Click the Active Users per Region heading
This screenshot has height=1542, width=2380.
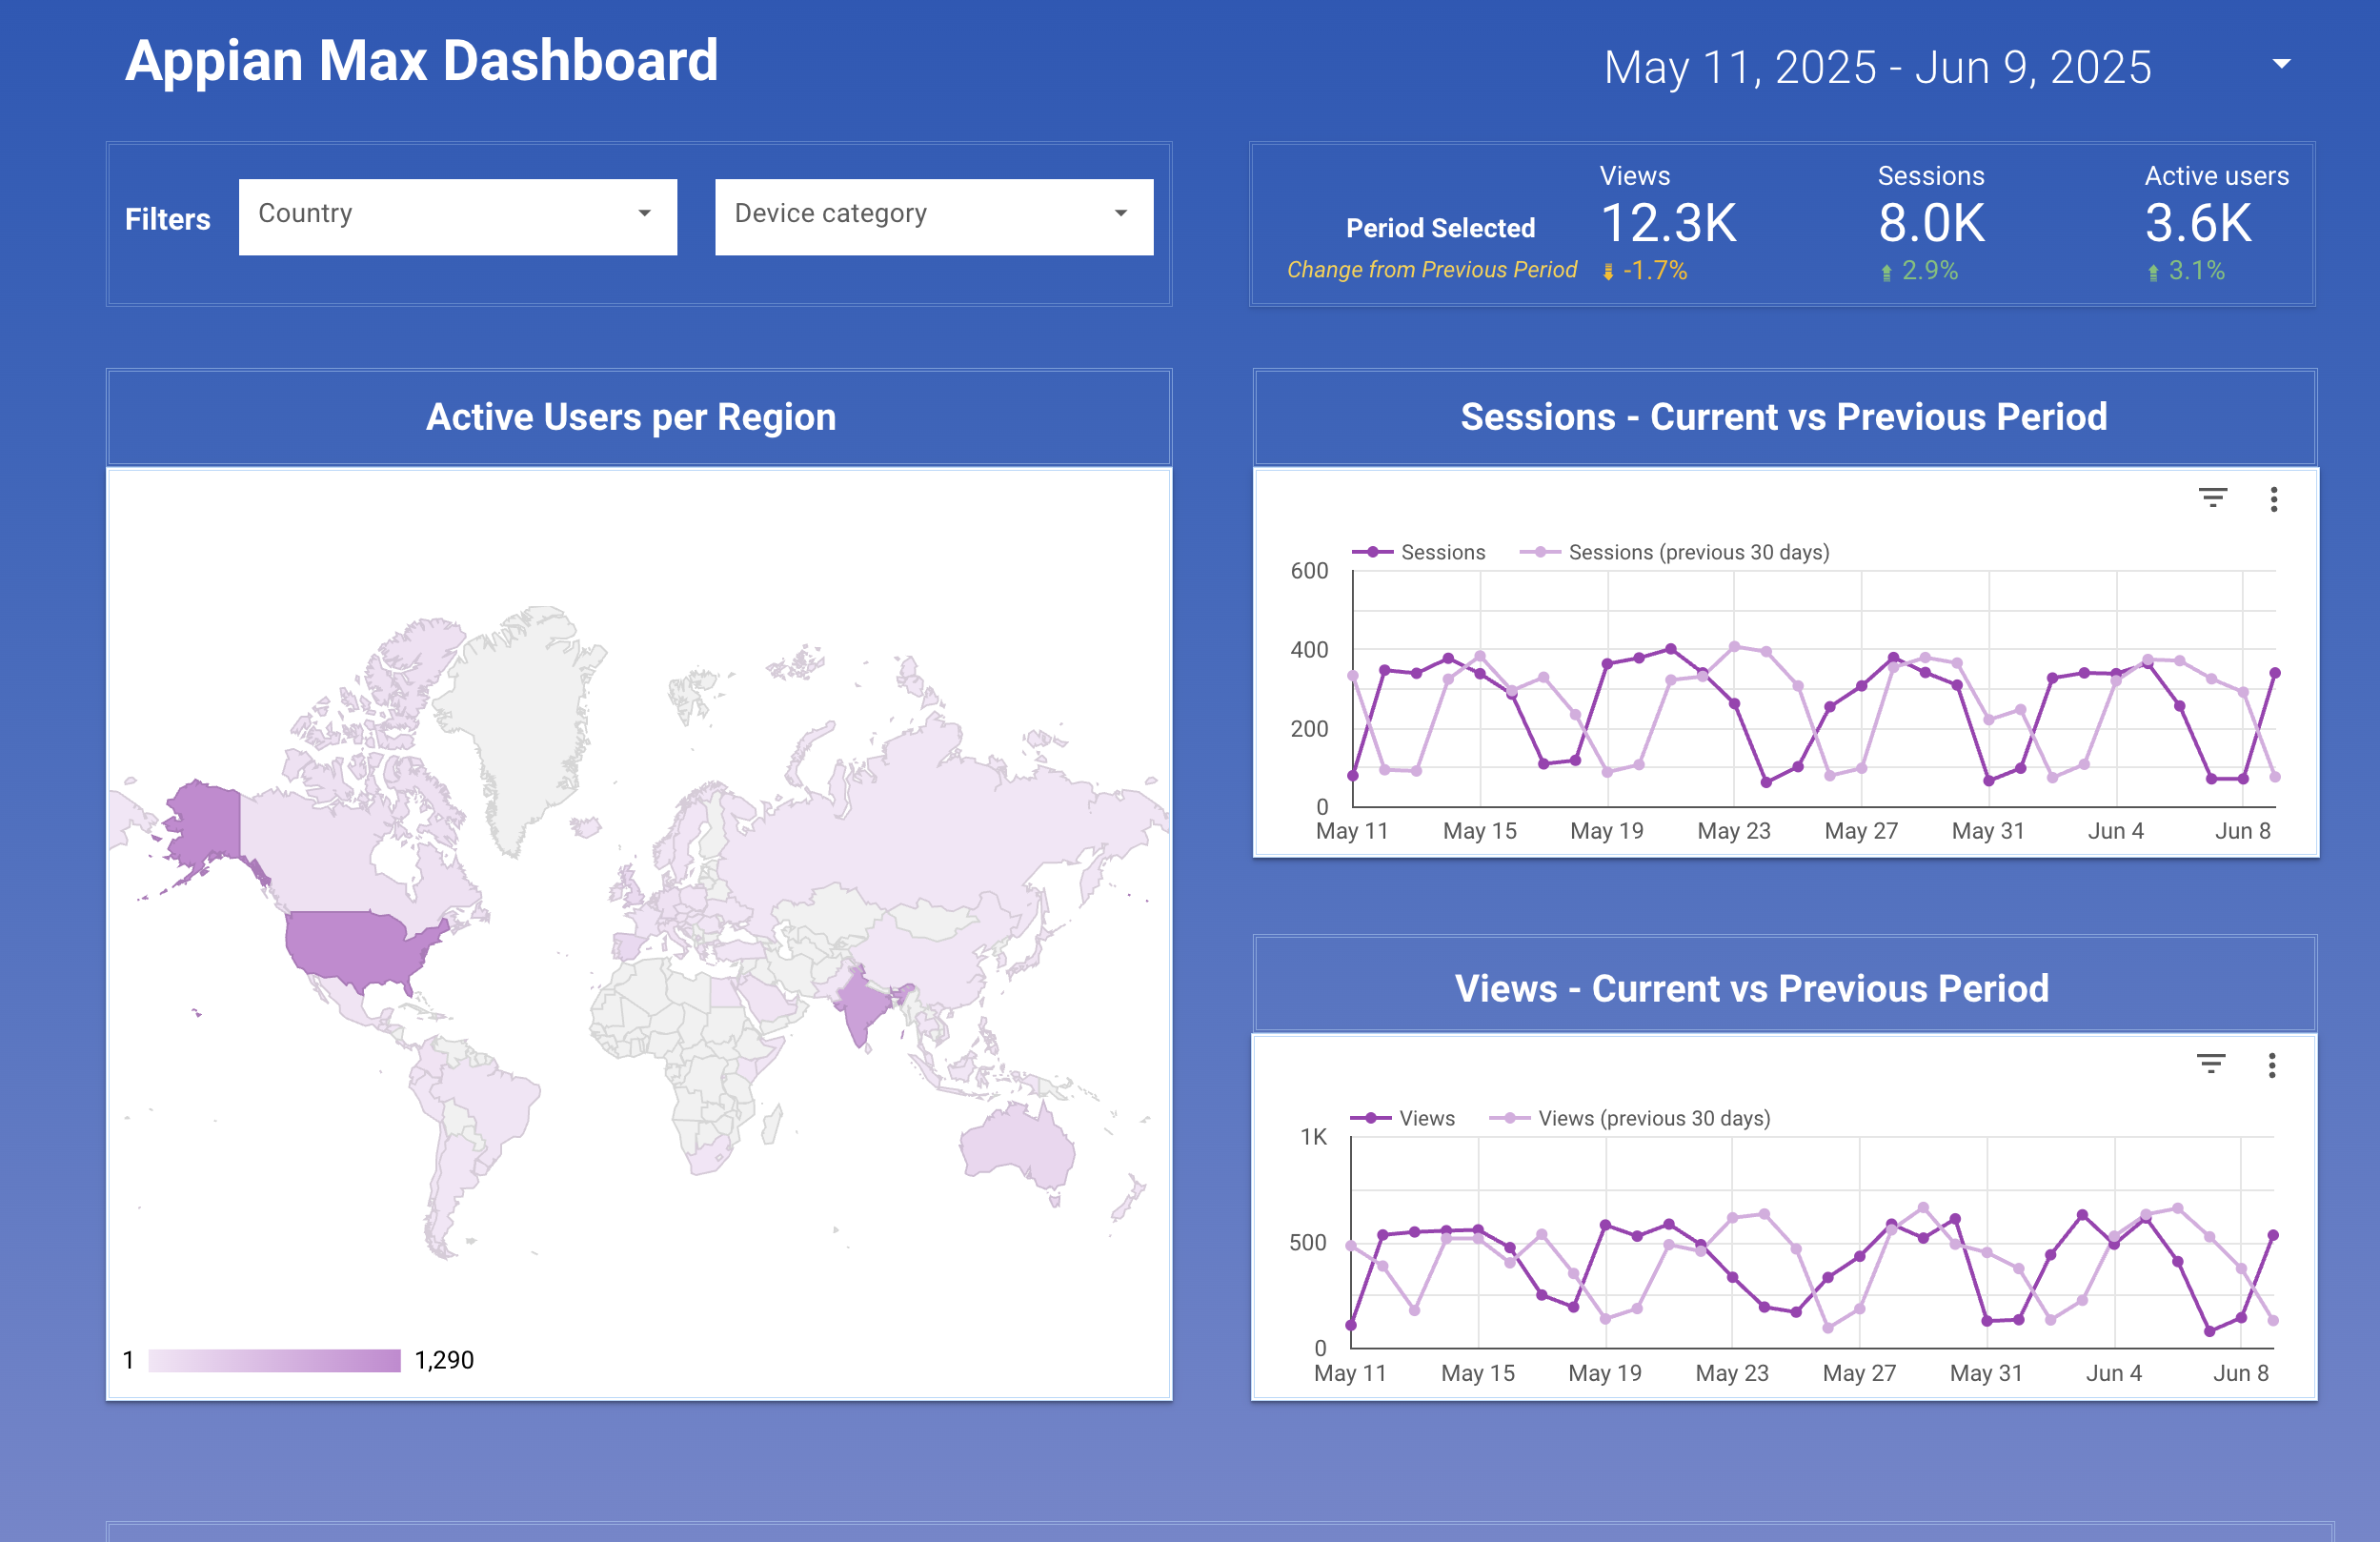pos(631,417)
